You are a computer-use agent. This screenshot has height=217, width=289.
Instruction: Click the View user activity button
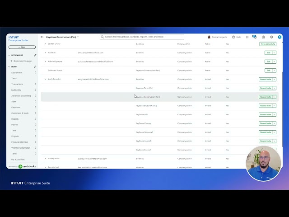[268, 44]
